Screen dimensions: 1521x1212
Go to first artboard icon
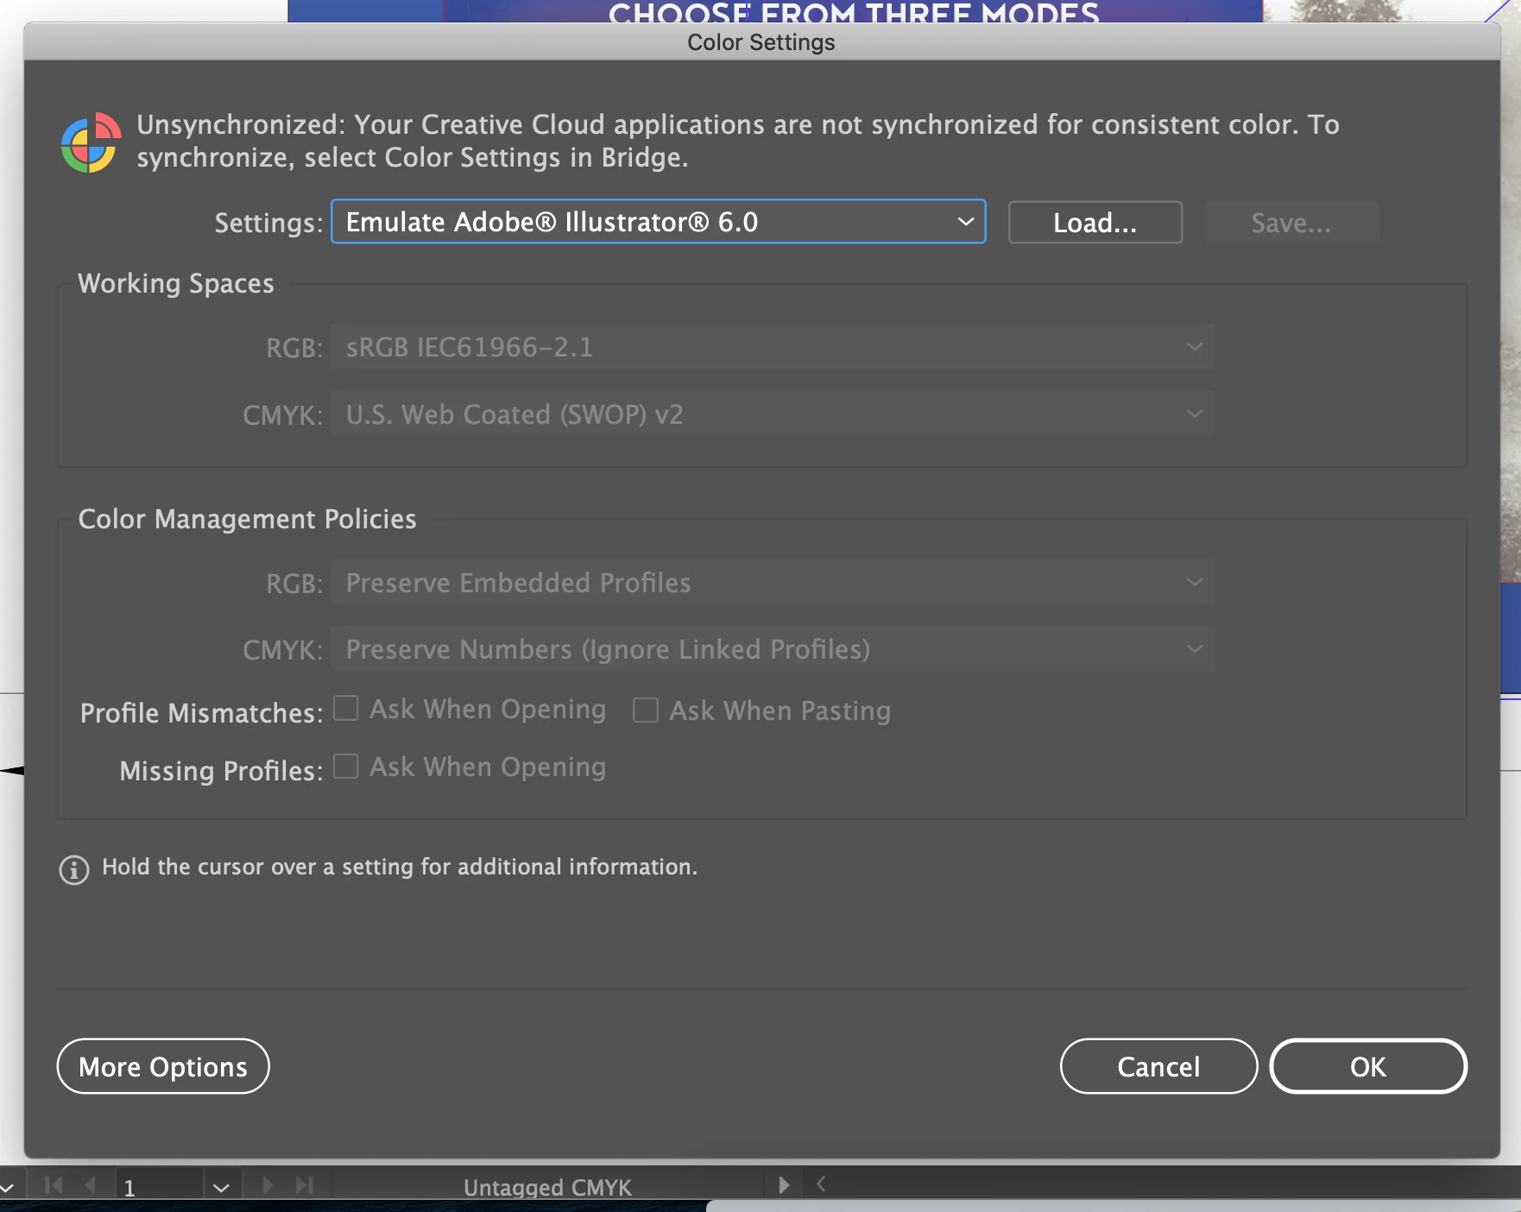pos(54,1185)
